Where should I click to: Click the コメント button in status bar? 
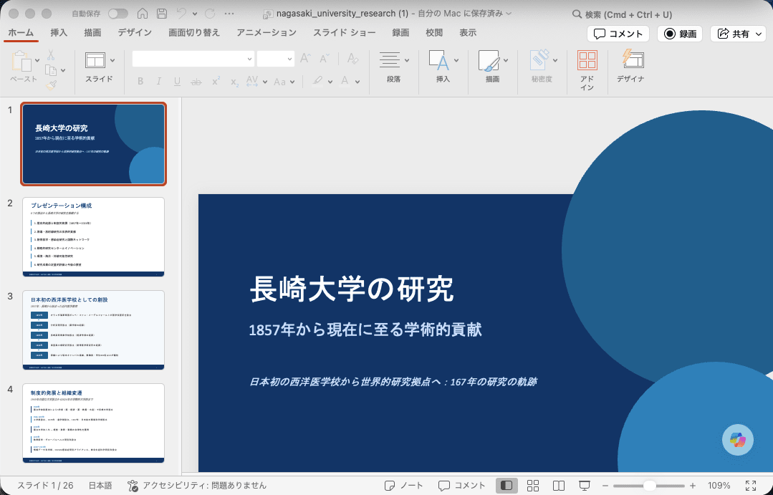[x=462, y=486]
